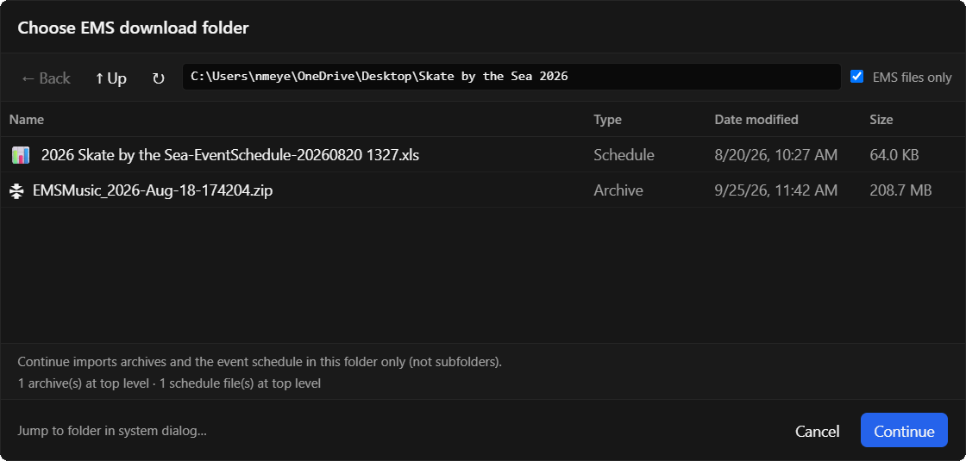Image resolution: width=966 pixels, height=461 pixels.
Task: Open Jump to folder in system dialog link
Action: pos(112,431)
